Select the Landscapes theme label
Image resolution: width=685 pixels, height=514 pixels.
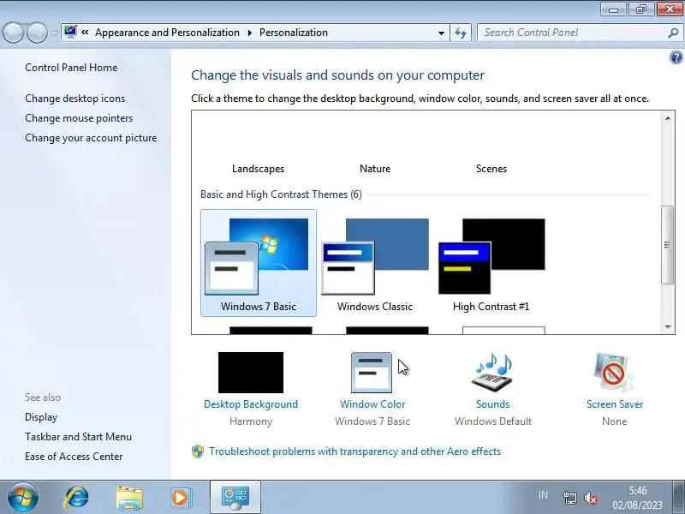point(259,169)
